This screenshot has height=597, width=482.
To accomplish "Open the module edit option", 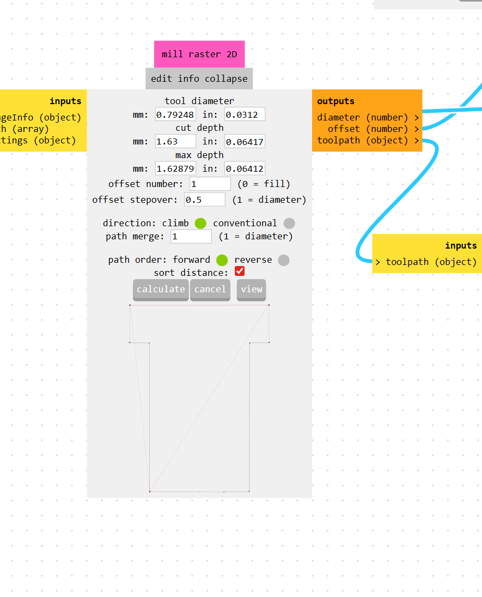I will click(161, 79).
